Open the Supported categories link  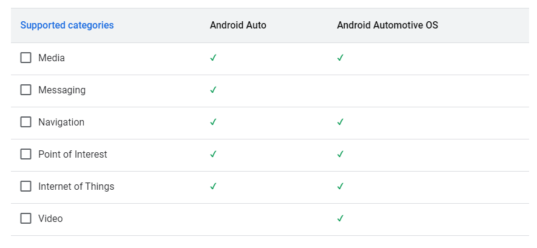click(67, 25)
